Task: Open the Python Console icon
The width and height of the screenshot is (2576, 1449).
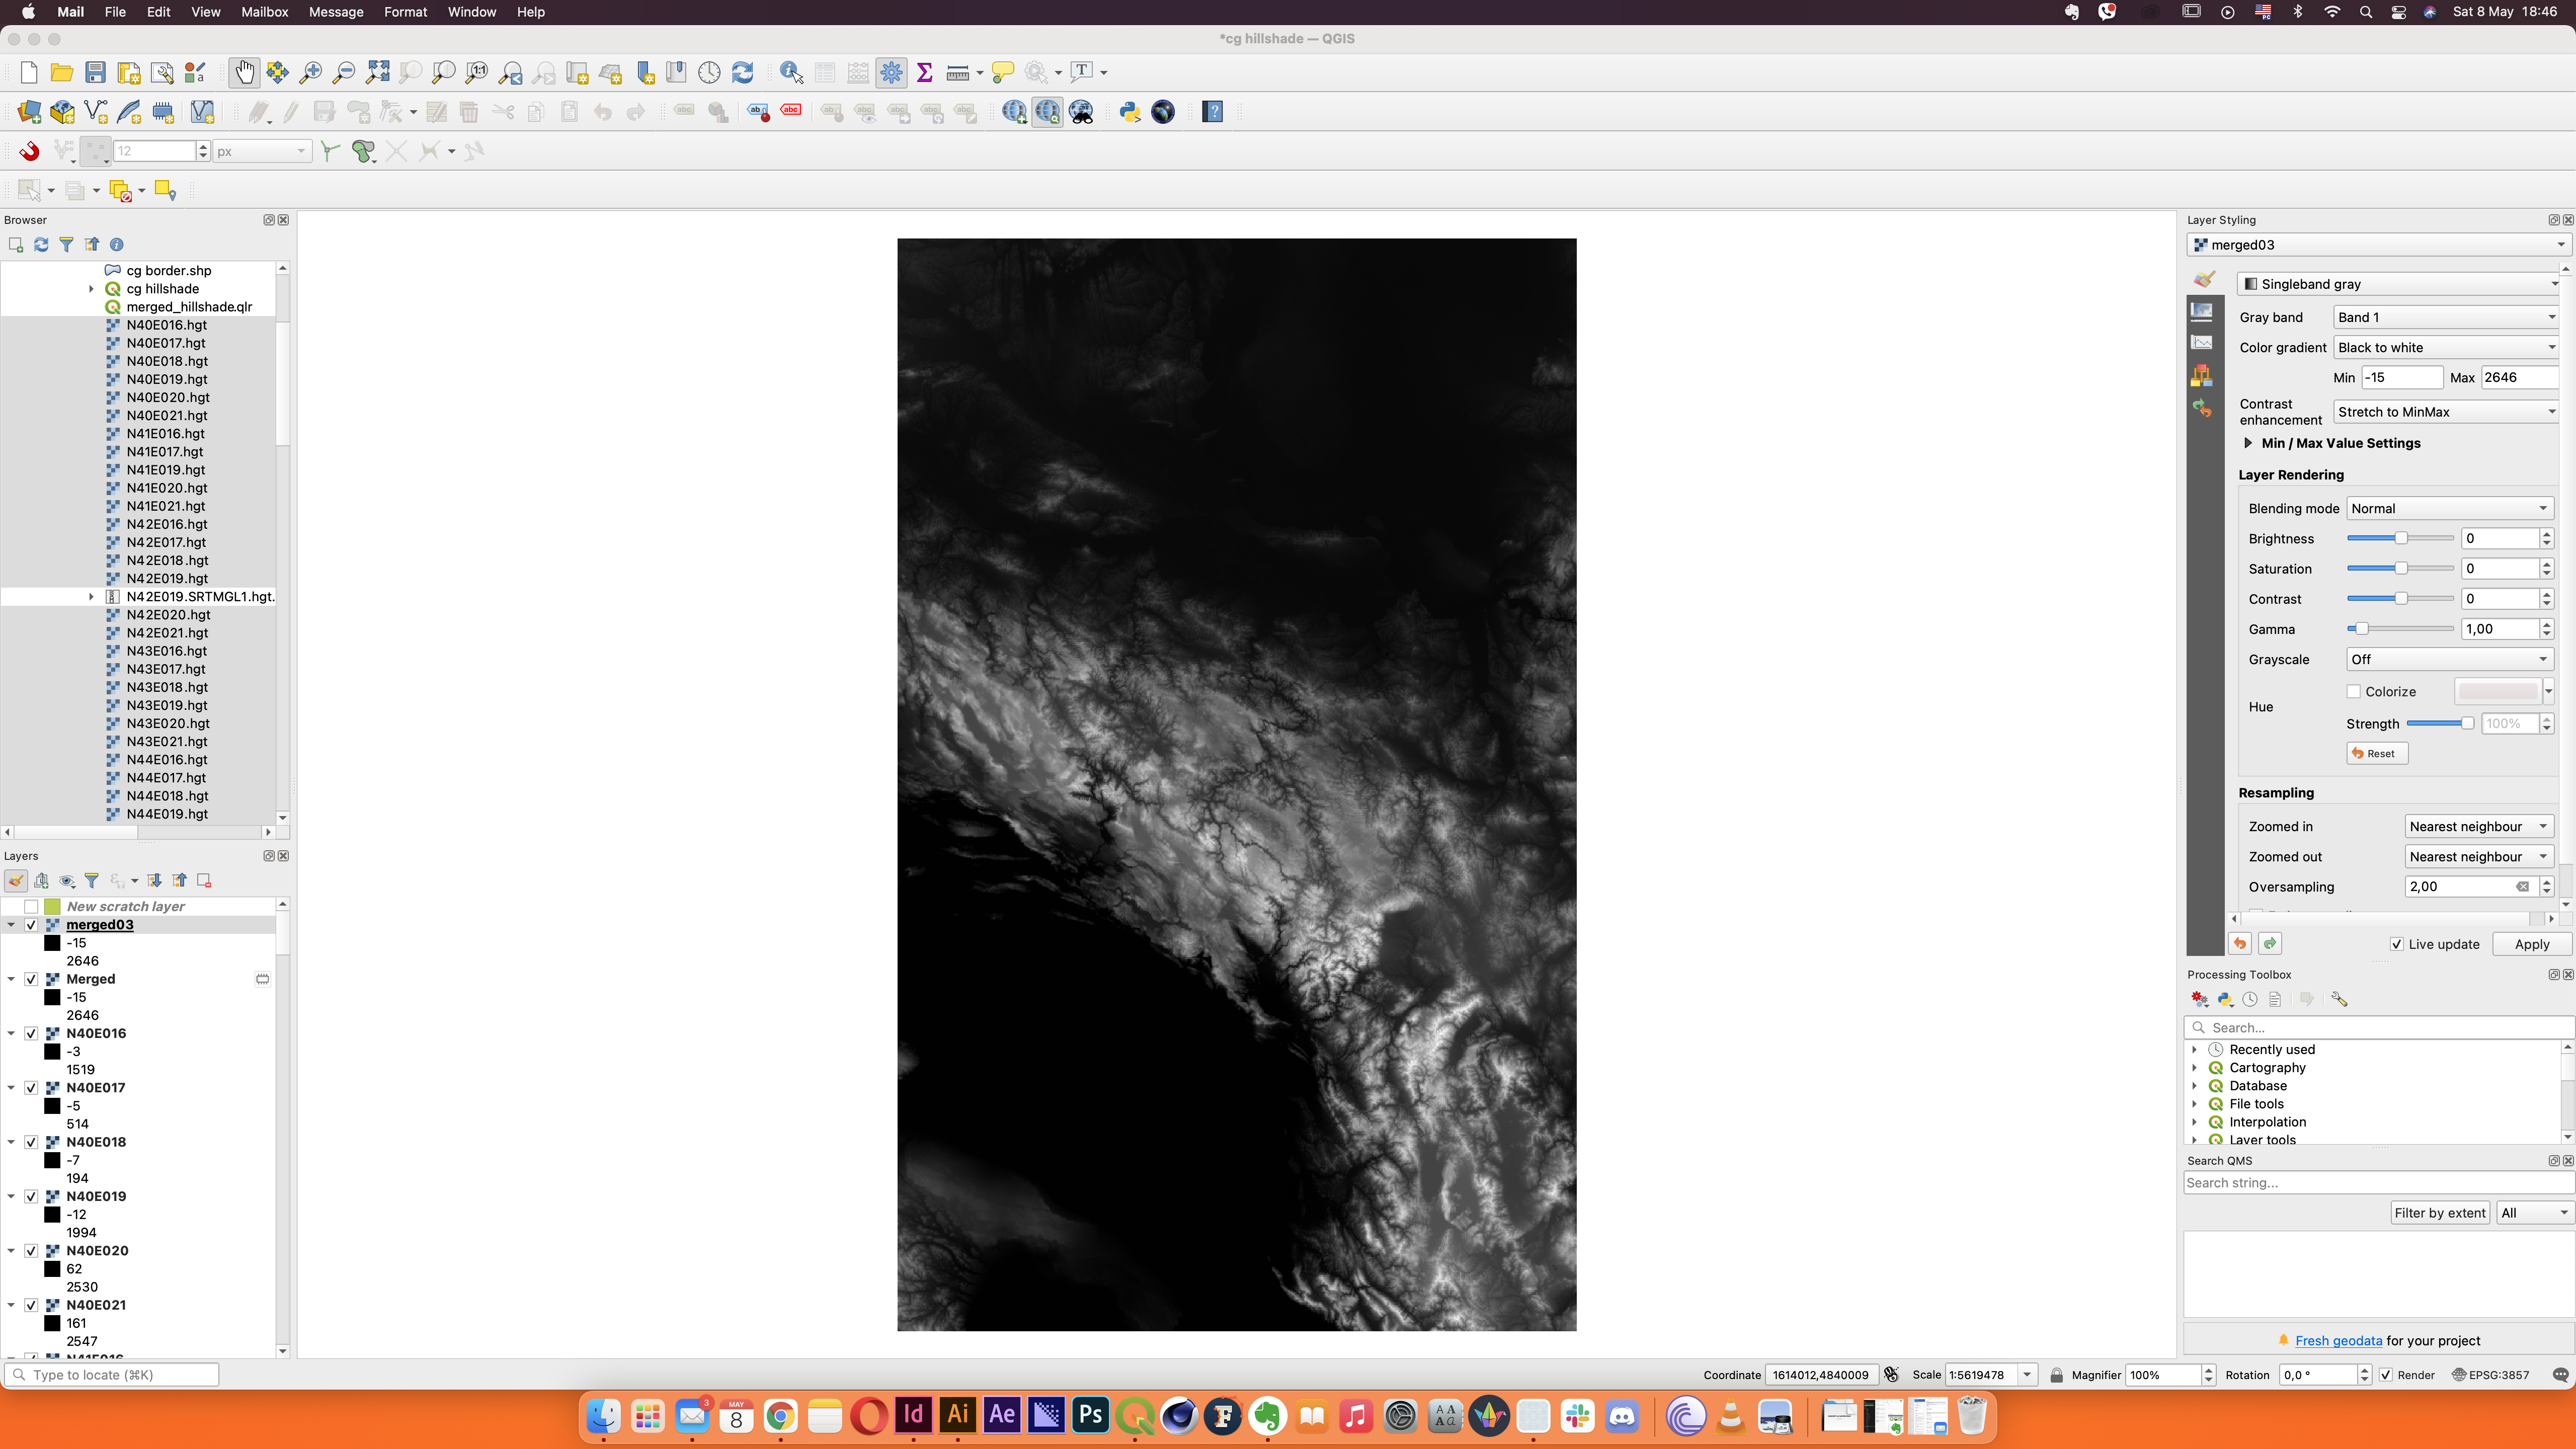Action: pyautogui.click(x=1130, y=112)
